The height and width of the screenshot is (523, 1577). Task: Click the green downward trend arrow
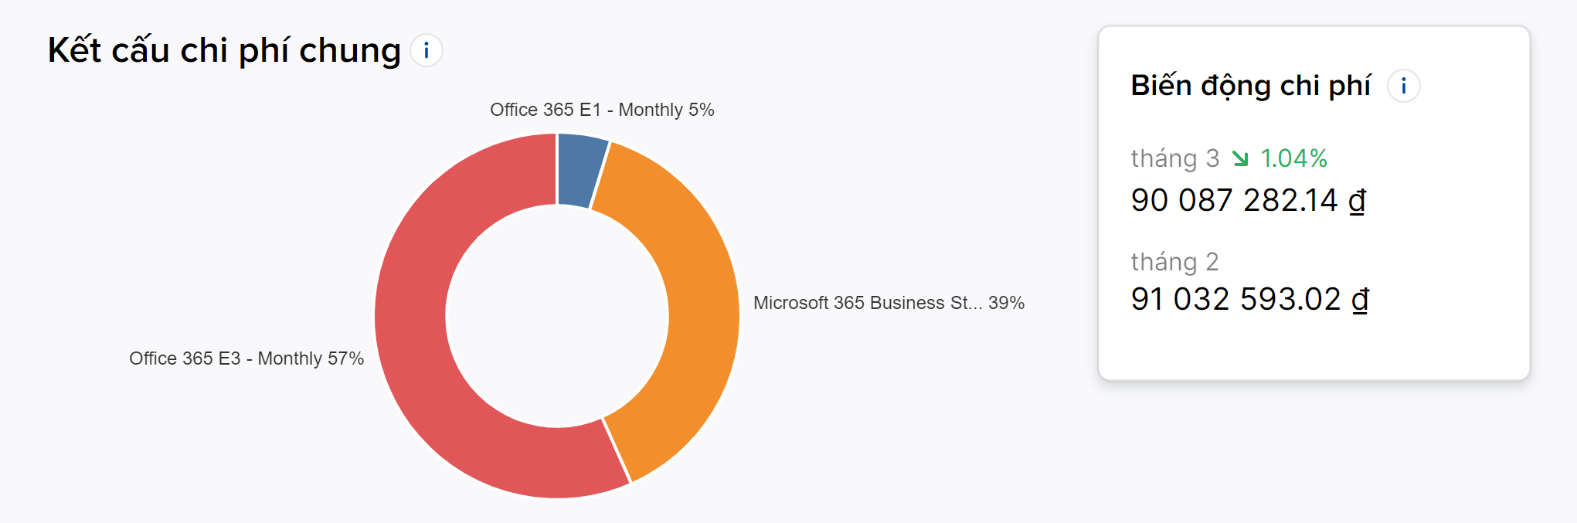click(1239, 158)
